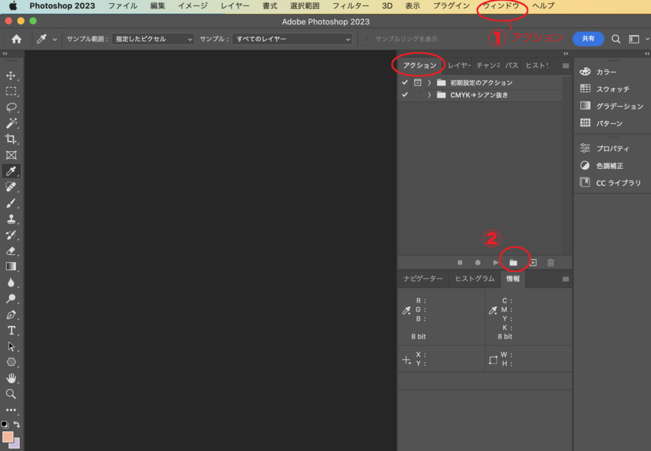This screenshot has width=651, height=451.
Task: Select the Zoom tool
Action: [x=11, y=394]
